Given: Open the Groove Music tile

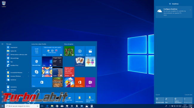Looking at the screenshot, I should click(x=80, y=51).
